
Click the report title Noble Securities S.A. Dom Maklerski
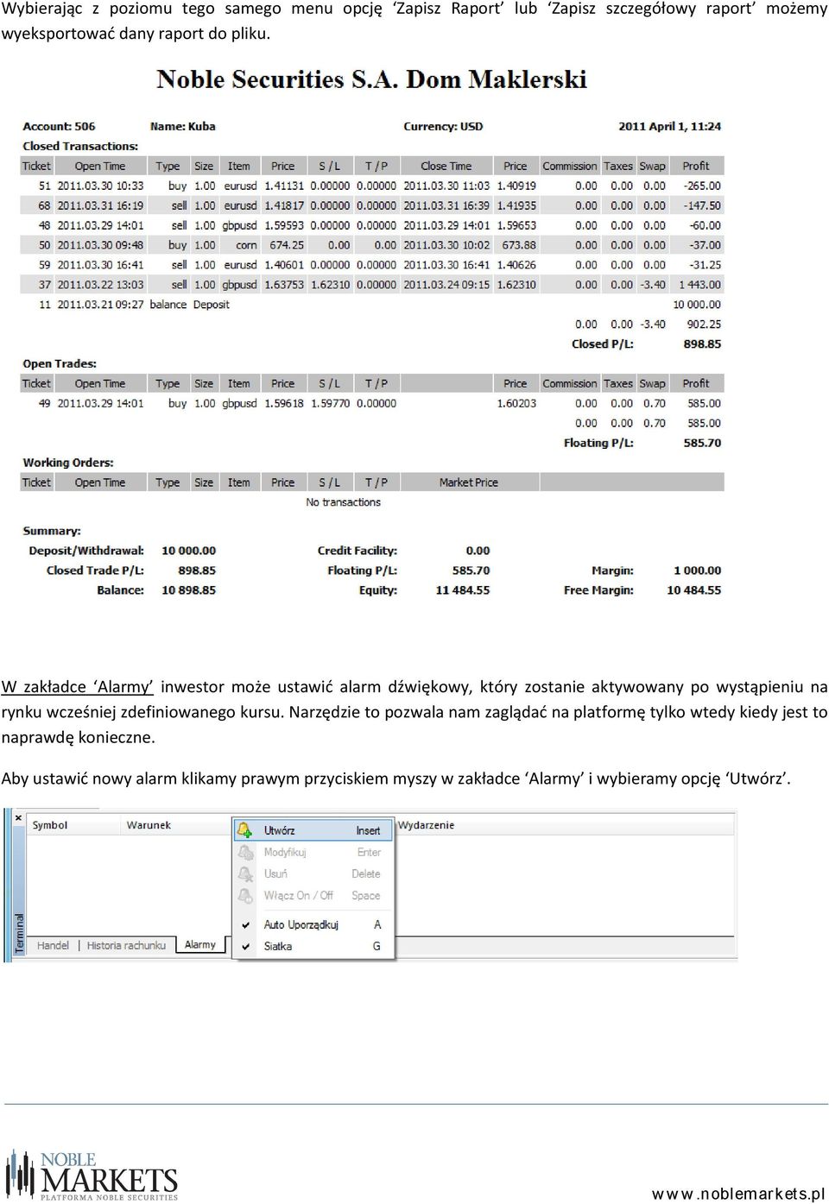point(371,79)
